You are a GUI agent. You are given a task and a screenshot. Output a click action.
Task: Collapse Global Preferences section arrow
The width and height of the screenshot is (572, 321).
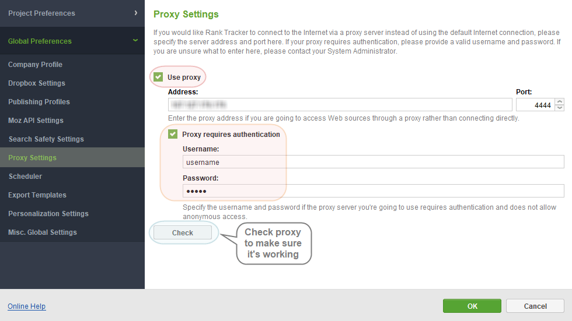[x=135, y=40]
